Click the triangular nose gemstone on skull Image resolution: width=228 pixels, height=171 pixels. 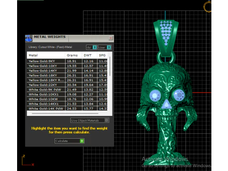[x=166, y=104]
